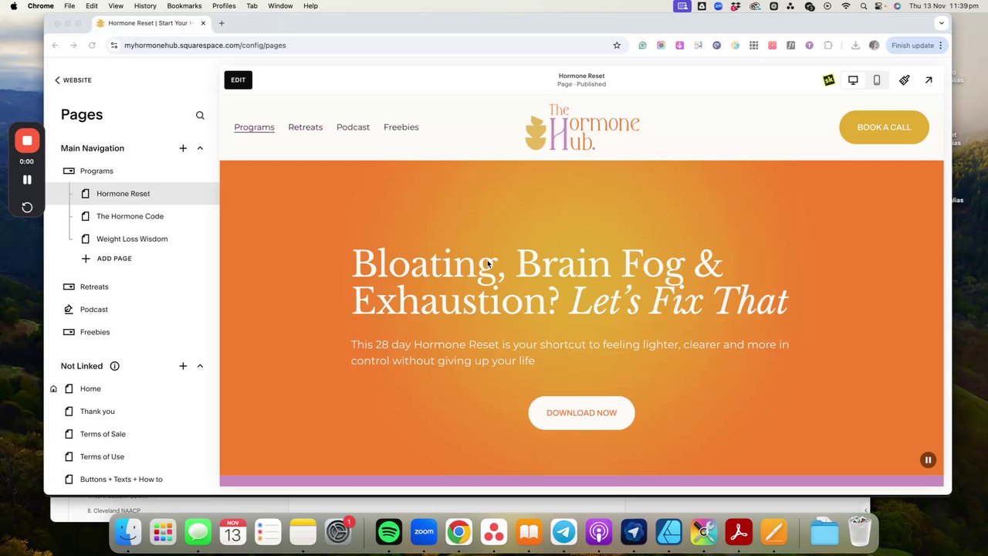This screenshot has width=988, height=556.
Task: Show Not Linked info tooltip icon
Action: 114,366
